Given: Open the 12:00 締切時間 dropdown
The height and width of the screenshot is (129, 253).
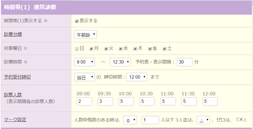Looking at the screenshot, I should [x=137, y=77].
